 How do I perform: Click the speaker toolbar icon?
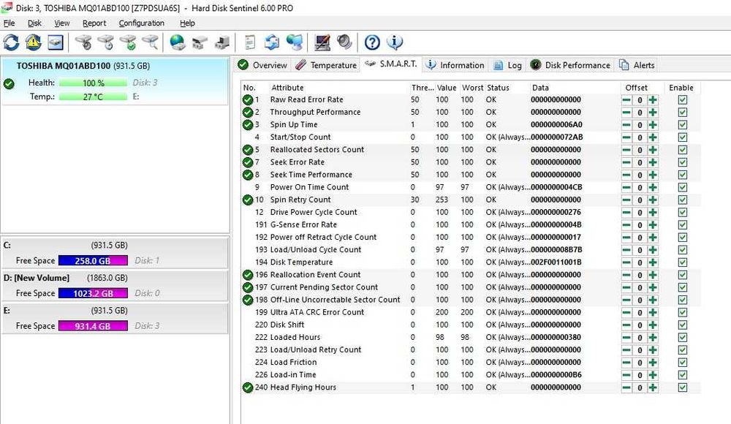pos(344,42)
